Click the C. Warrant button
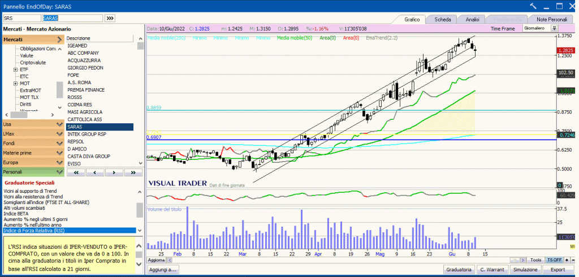 [492, 270]
